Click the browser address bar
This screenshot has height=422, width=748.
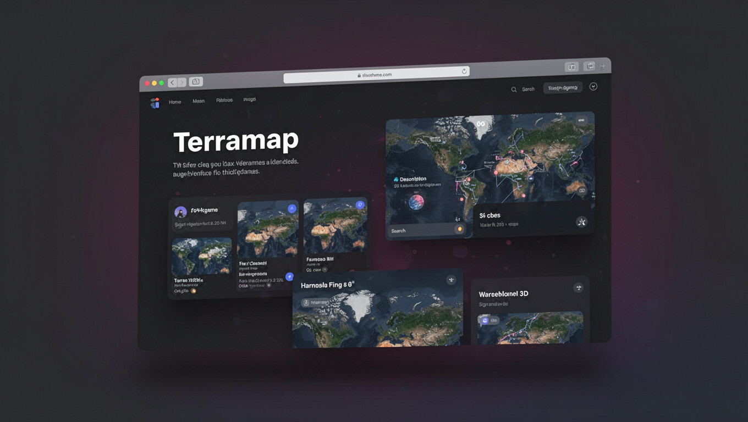tap(376, 74)
